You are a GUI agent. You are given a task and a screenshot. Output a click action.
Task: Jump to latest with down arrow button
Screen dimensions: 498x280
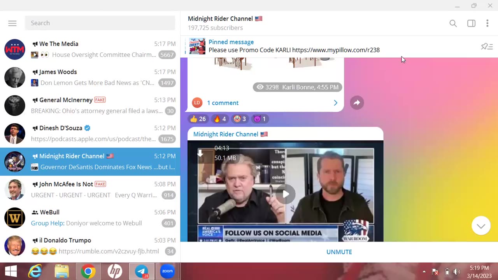pos(481,226)
